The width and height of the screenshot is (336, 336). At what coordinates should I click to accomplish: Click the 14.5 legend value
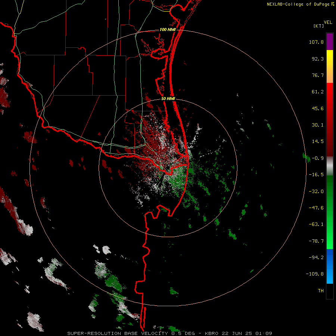pos(318,141)
